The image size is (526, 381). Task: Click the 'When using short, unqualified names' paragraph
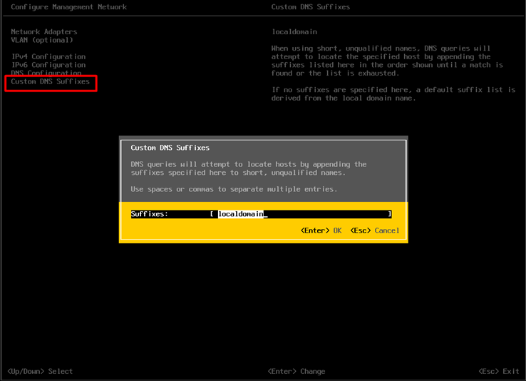pos(387,61)
